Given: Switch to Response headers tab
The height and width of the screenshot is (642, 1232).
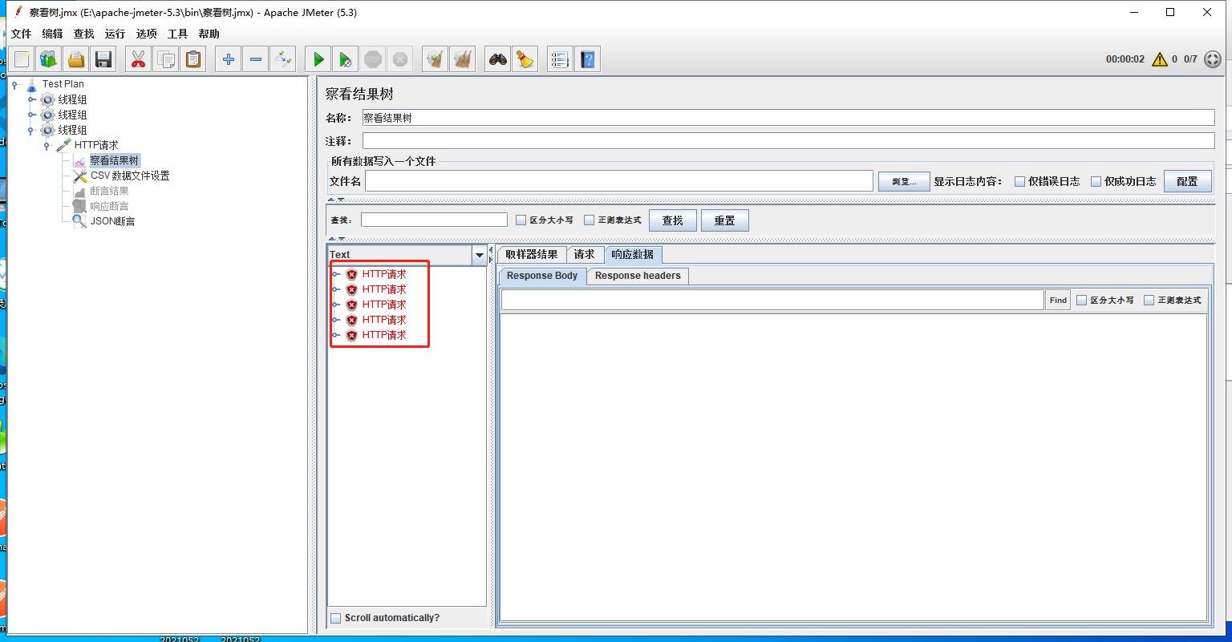Looking at the screenshot, I should point(638,276).
